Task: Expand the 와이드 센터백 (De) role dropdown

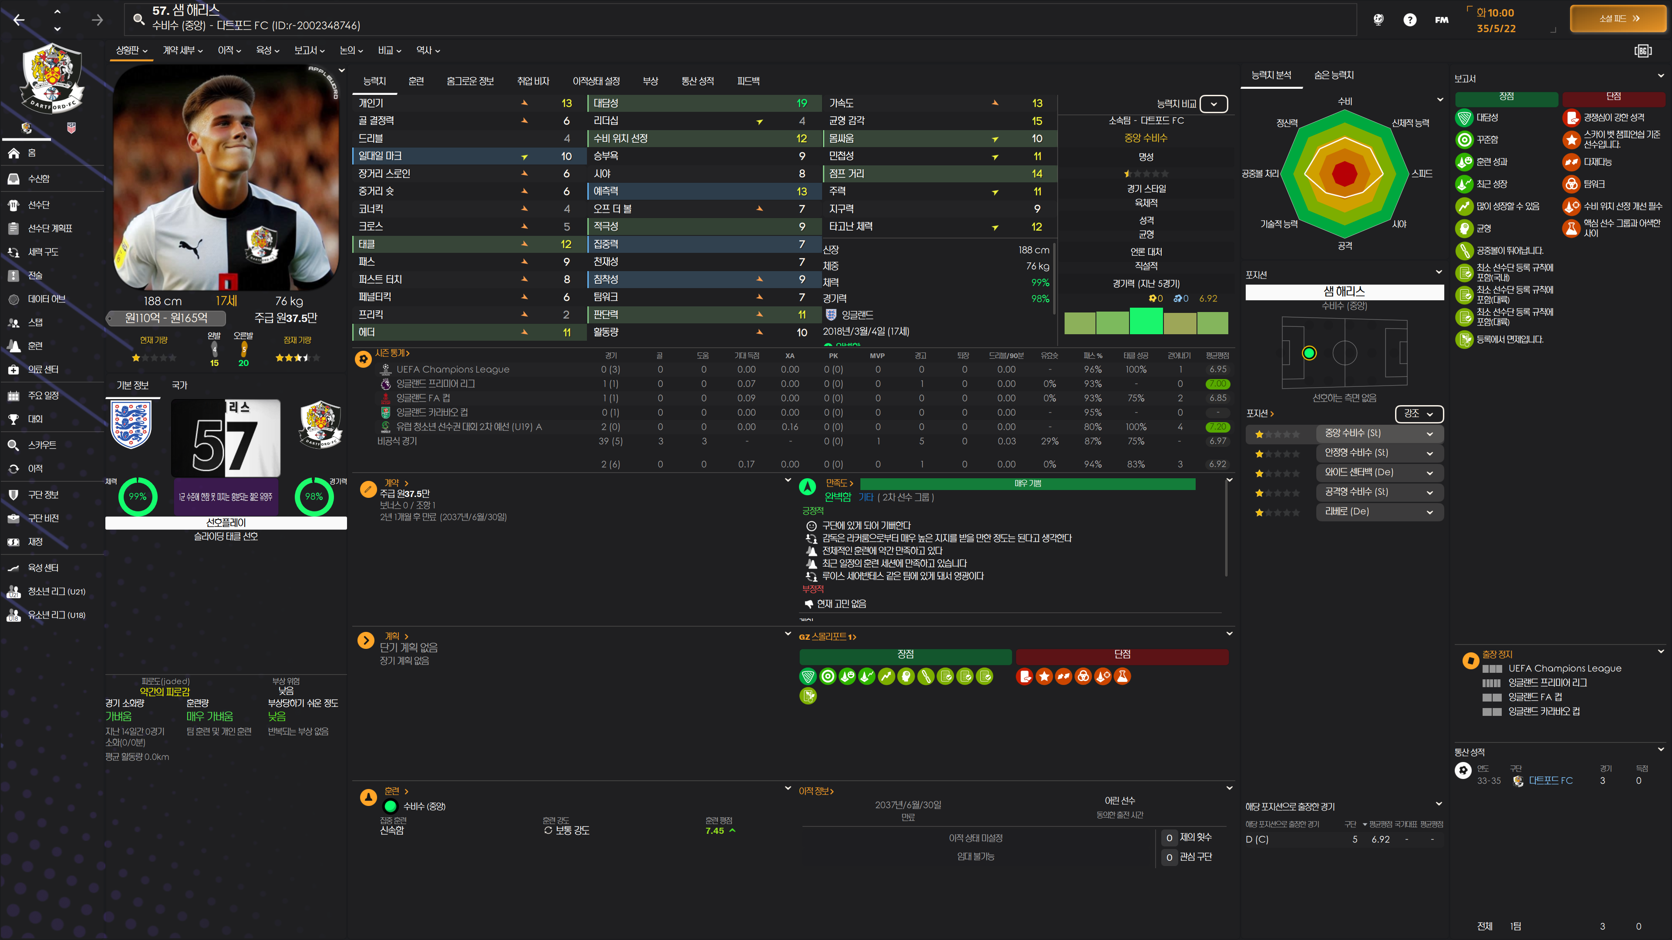Action: (1379, 472)
